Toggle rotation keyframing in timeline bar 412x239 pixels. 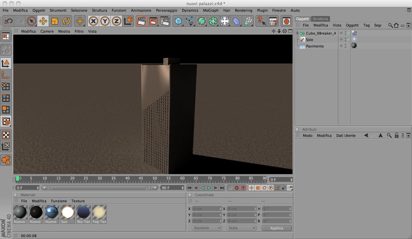click(x=264, y=188)
